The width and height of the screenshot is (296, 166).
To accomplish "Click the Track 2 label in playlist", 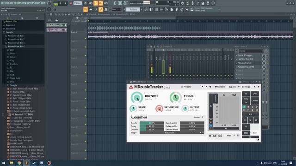I will click(74, 33).
